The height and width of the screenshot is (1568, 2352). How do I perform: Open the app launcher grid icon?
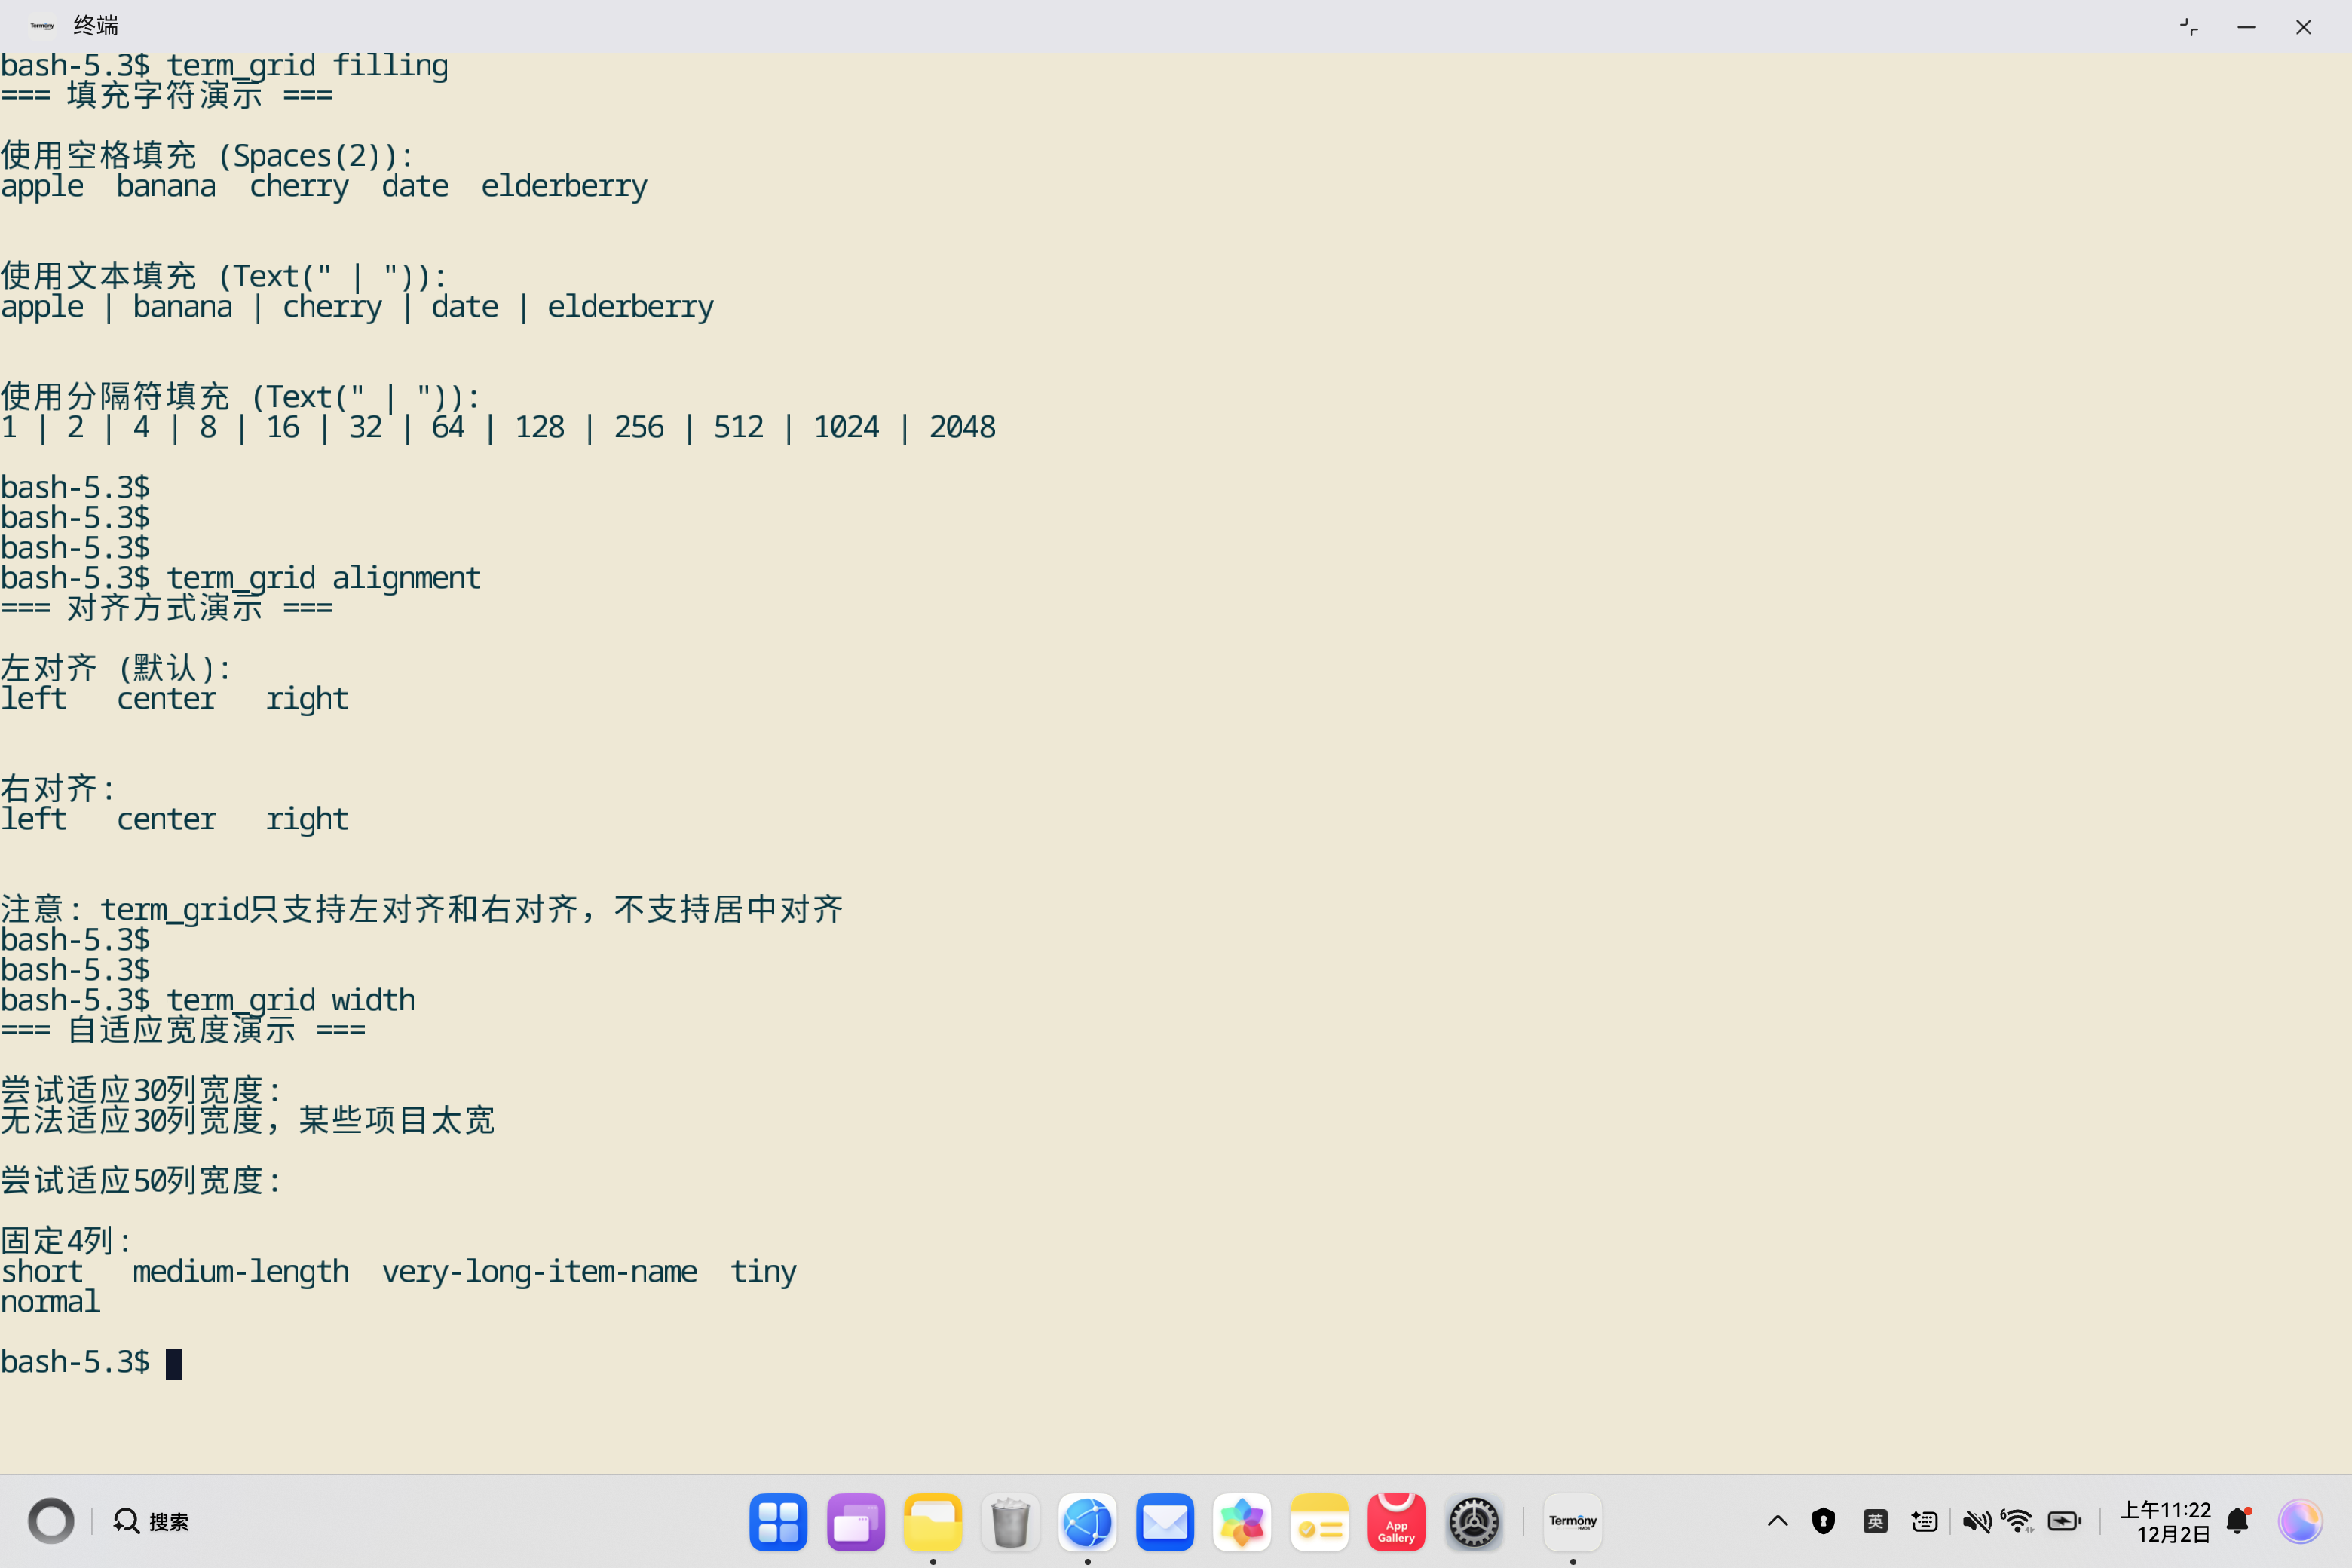click(778, 1522)
